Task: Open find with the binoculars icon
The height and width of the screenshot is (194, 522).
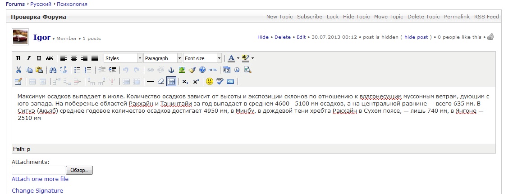Action: [x=53, y=70]
